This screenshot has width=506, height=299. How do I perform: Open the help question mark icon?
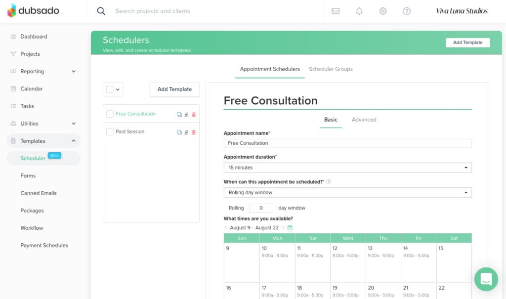(407, 11)
